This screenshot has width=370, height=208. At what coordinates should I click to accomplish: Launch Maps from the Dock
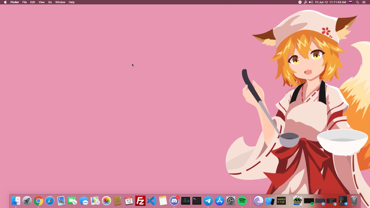pyautogui.click(x=95, y=200)
